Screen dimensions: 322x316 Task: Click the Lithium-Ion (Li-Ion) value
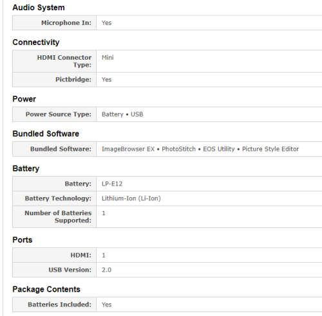131,198
